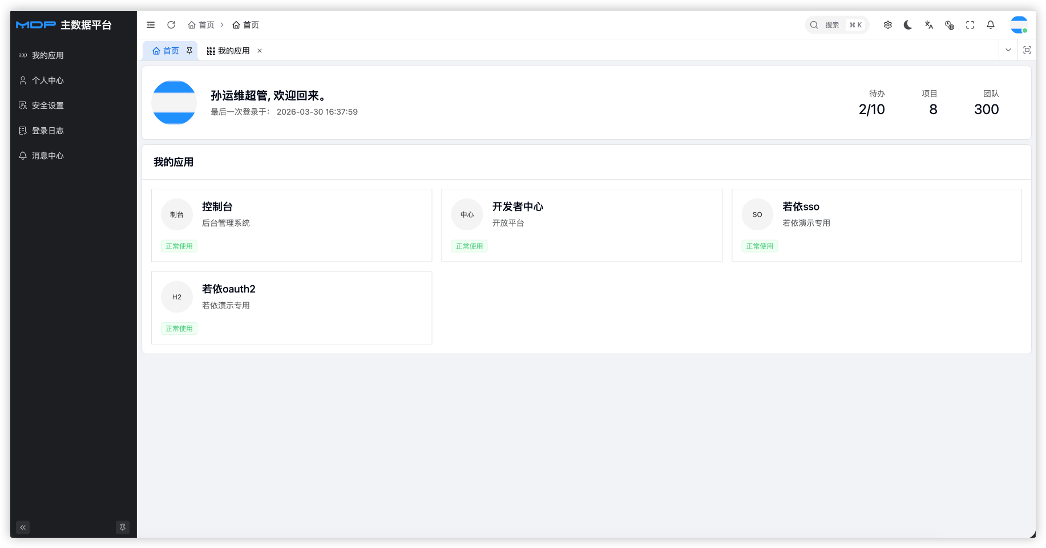Switch to the 我的应用 tab
The image size is (1046, 548).
229,51
